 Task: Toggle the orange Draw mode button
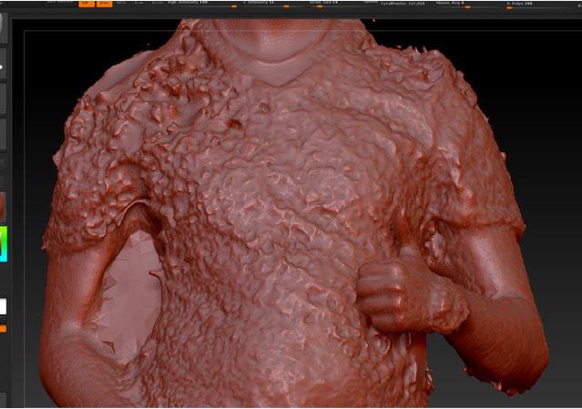pos(104,3)
